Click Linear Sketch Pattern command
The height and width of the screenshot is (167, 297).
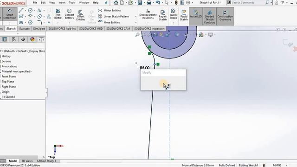coord(113,17)
